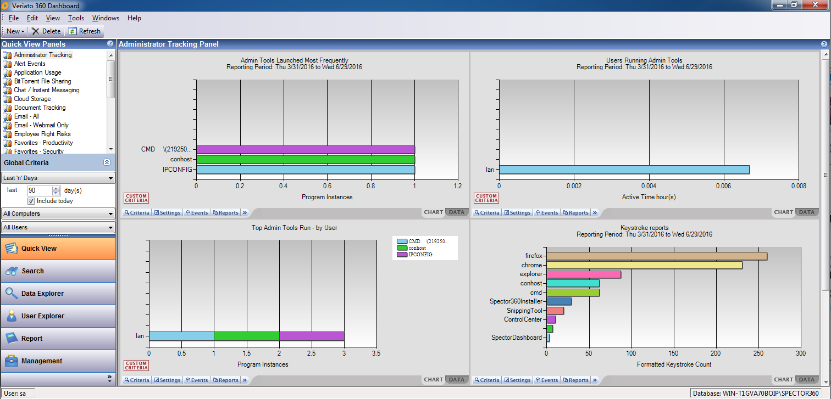Click Events in Top Admin Tools panel
The height and width of the screenshot is (399, 831).
(197, 380)
